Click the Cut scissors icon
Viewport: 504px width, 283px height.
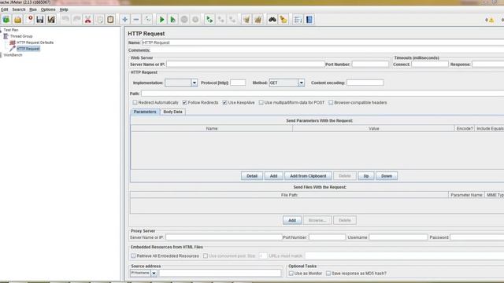point(87,20)
